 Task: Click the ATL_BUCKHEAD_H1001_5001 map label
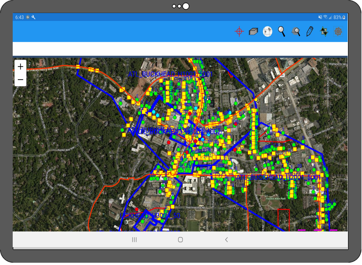(x=170, y=74)
